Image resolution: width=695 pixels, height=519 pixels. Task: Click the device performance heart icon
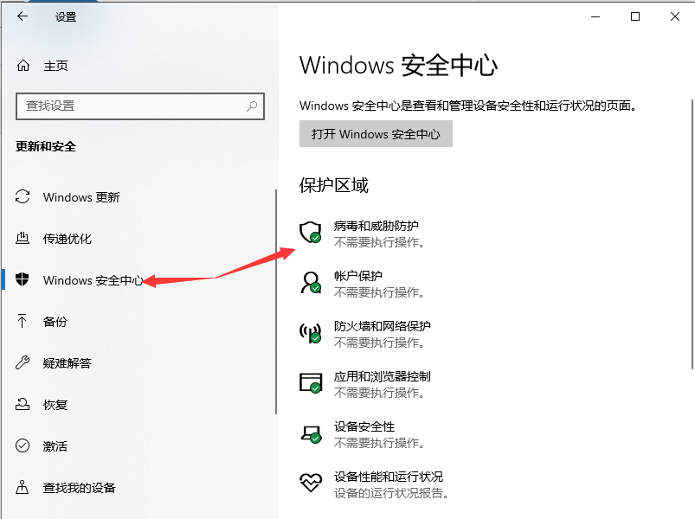click(x=310, y=483)
